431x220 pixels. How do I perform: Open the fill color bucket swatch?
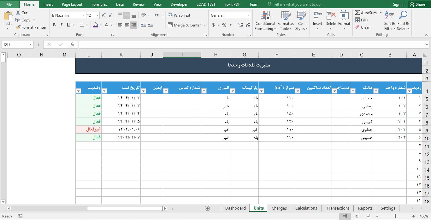coord(96,25)
